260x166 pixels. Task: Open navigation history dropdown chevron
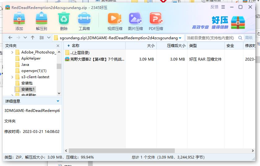click(x=25, y=38)
